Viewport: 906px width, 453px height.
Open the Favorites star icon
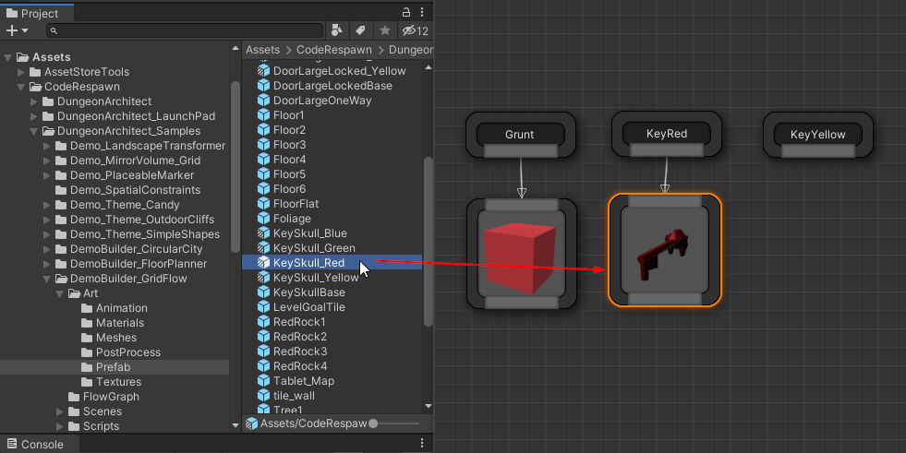(384, 30)
